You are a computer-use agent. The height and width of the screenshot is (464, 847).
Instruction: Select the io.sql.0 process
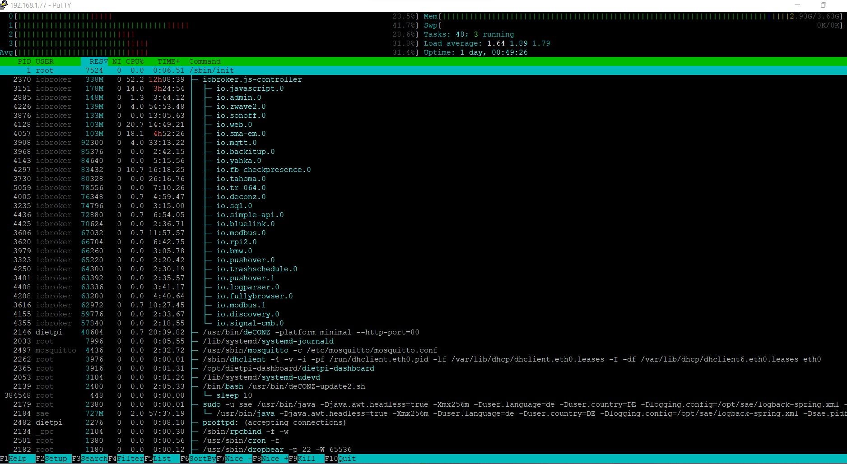point(423,206)
